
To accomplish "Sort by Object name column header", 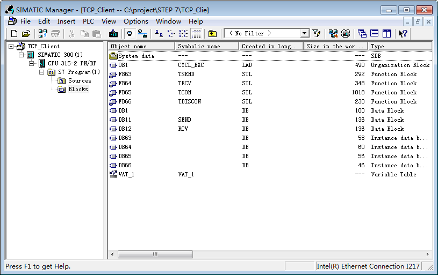I will point(141,46).
